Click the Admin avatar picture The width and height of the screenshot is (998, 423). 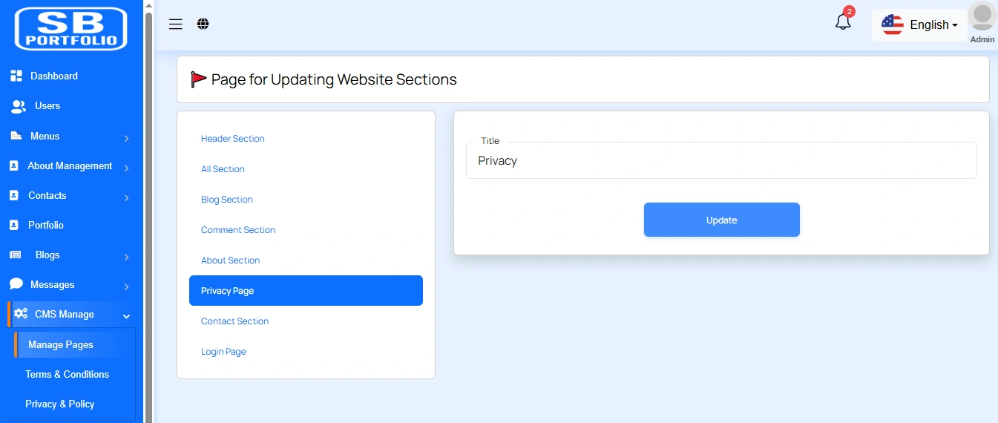[x=982, y=16]
